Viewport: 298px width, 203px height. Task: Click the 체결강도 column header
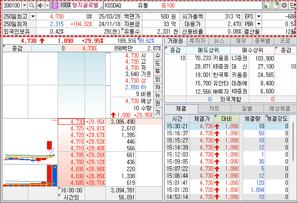pos(277,119)
